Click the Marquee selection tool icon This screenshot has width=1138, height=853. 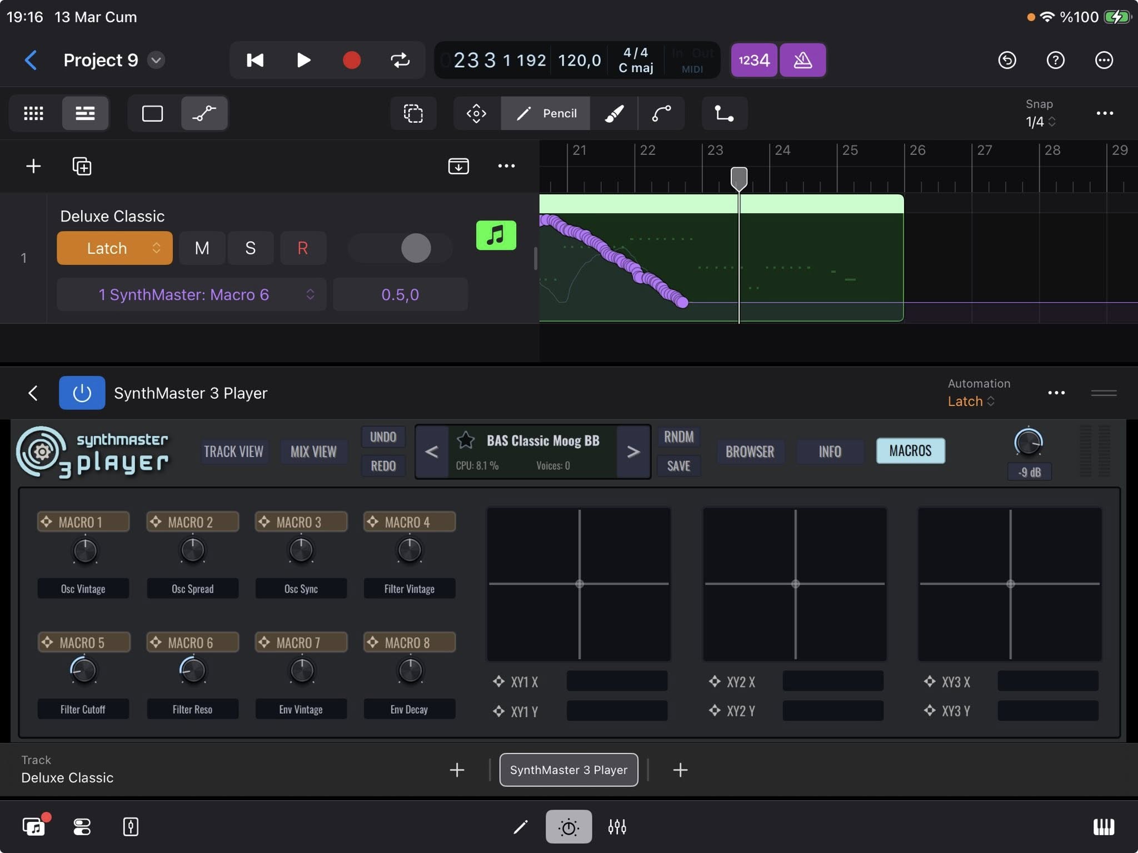pyautogui.click(x=413, y=113)
